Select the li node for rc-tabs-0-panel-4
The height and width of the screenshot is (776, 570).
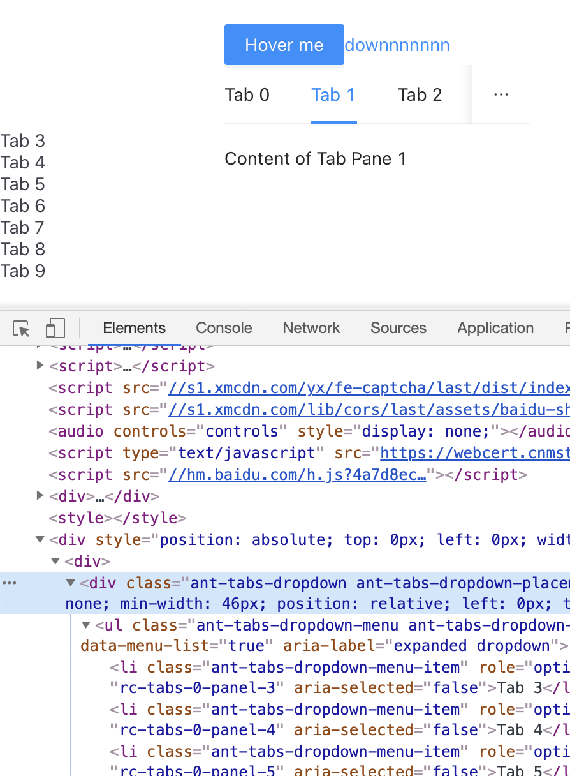click(339, 719)
